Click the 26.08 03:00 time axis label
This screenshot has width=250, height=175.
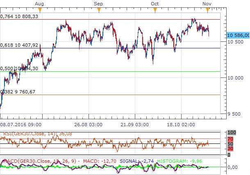(87, 124)
